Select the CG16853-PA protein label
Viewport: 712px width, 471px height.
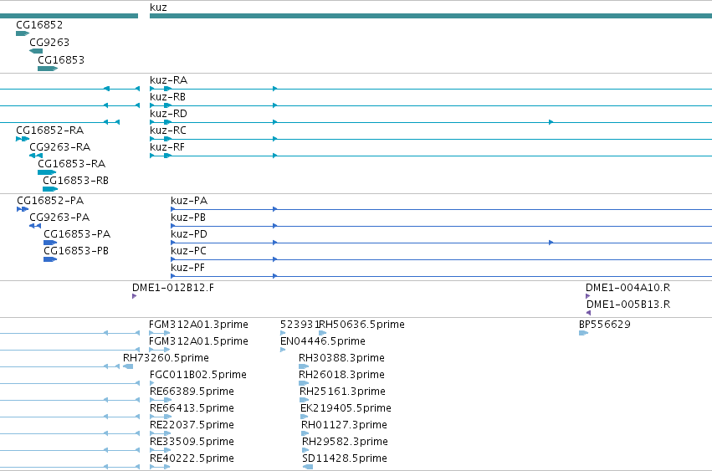click(x=77, y=234)
